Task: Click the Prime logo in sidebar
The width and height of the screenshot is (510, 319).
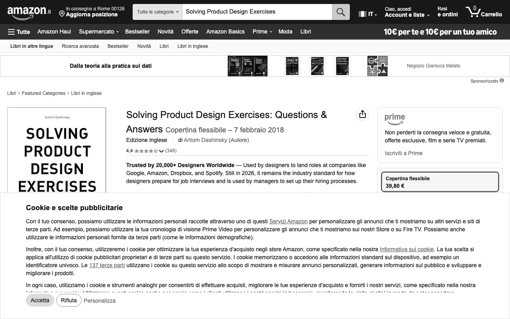Action: (x=395, y=119)
